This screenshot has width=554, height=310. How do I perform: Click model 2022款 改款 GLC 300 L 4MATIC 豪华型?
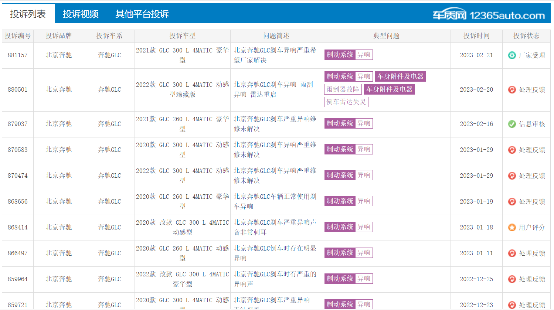point(183,279)
